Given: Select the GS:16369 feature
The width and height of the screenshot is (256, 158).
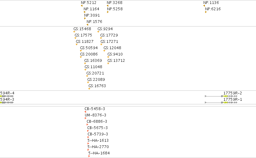Looking at the screenshot, I should point(93,61).
